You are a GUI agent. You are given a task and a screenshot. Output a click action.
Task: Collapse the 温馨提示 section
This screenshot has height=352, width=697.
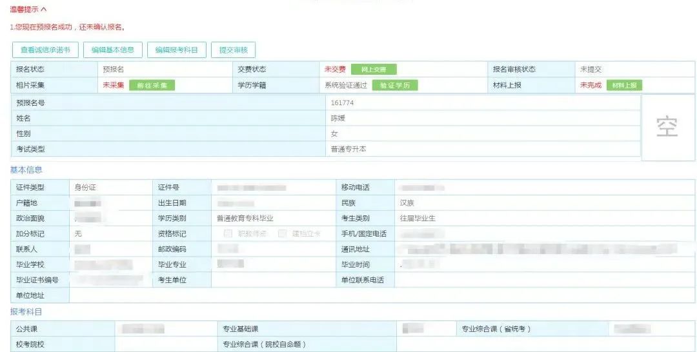[x=28, y=9]
